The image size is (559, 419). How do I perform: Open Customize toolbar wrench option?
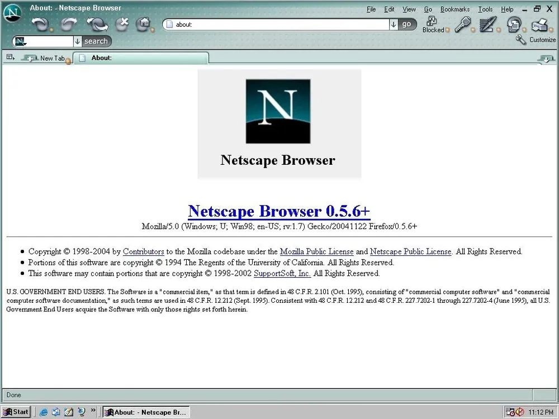(536, 40)
